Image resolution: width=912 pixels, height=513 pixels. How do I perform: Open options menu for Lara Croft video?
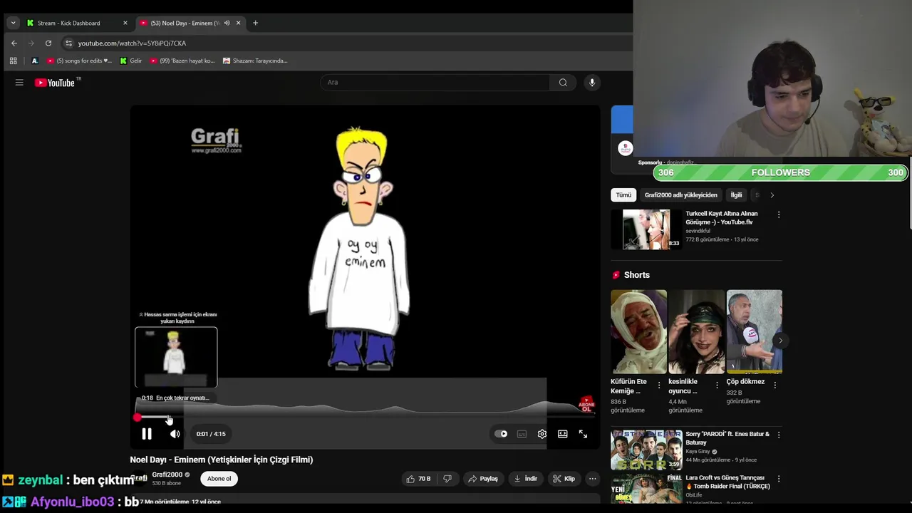pyautogui.click(x=778, y=479)
